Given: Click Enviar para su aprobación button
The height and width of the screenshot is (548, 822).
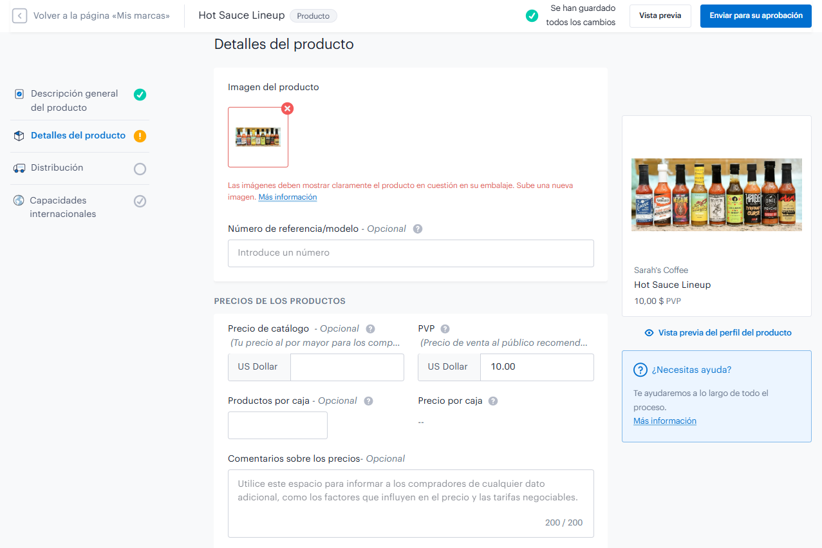Looking at the screenshot, I should pos(756,16).
